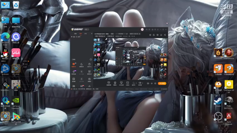Select the highlighted orange scene tab

(81, 34)
